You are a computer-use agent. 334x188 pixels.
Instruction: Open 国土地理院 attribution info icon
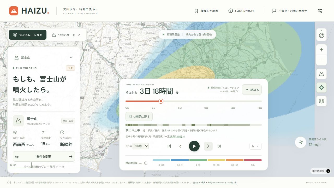point(328,171)
